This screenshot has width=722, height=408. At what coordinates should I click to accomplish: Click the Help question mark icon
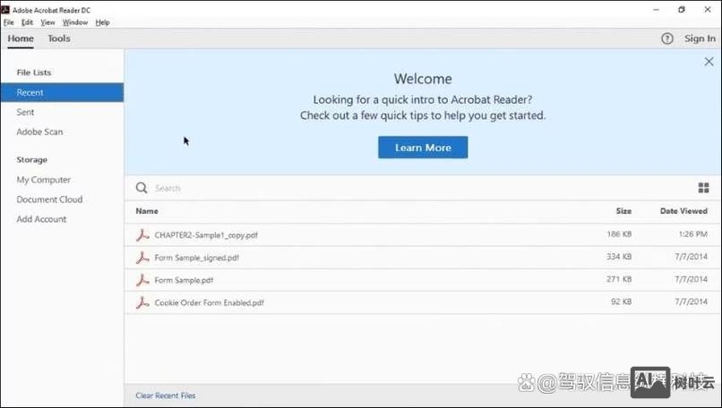tap(666, 38)
